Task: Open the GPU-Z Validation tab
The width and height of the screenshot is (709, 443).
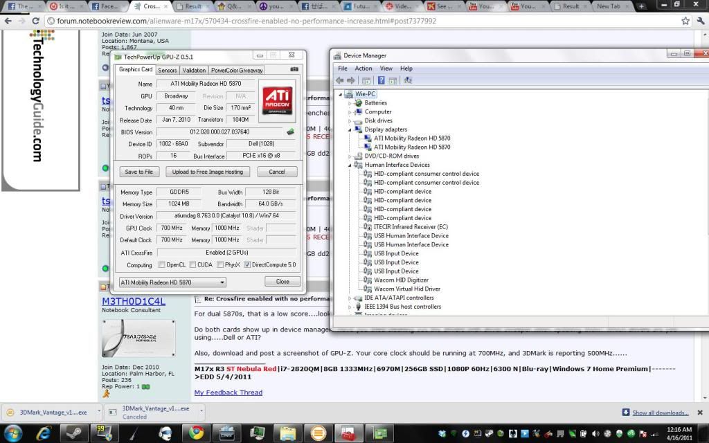Action: 194,71
